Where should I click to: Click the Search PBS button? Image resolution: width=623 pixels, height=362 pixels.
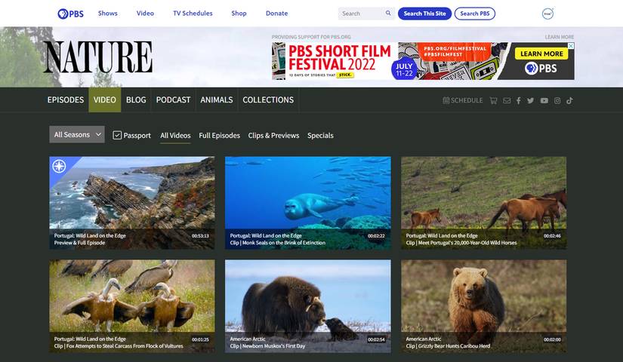click(x=475, y=14)
